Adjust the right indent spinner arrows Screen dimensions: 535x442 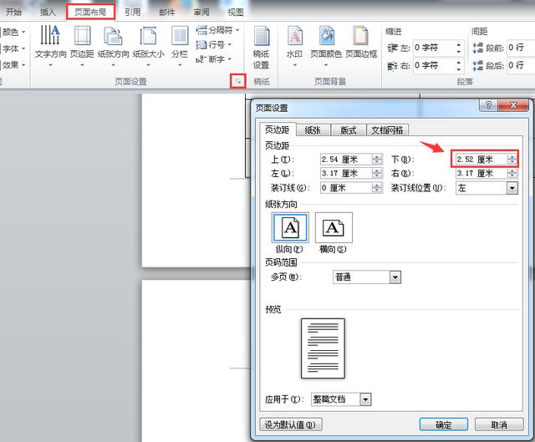[459, 65]
